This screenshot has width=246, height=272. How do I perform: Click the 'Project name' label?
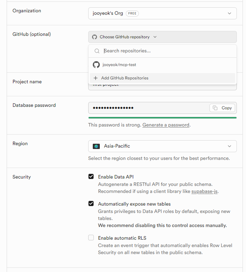[x=27, y=82]
